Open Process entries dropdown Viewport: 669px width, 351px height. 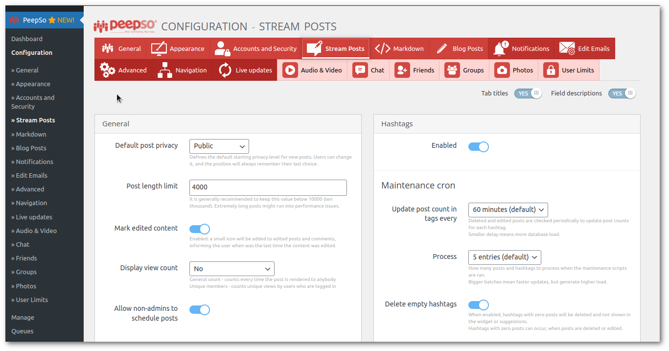505,257
